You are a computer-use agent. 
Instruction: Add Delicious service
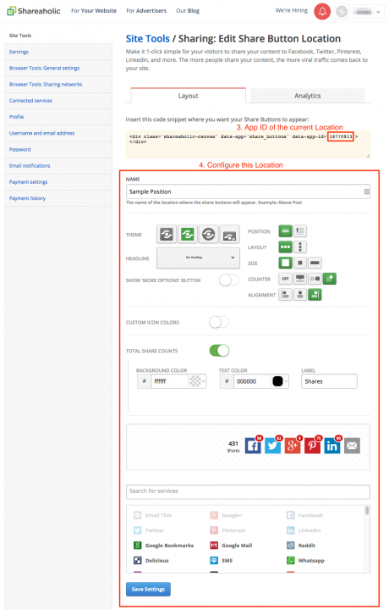pyautogui.click(x=151, y=561)
